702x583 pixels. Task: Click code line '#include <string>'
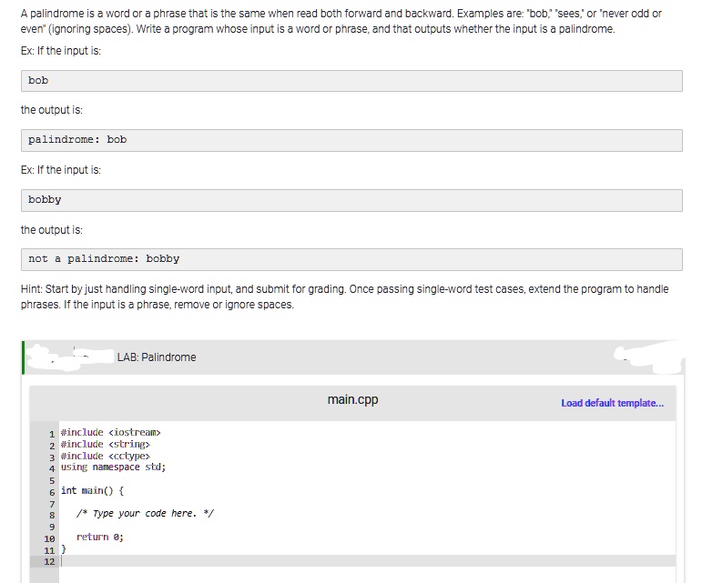(106, 445)
